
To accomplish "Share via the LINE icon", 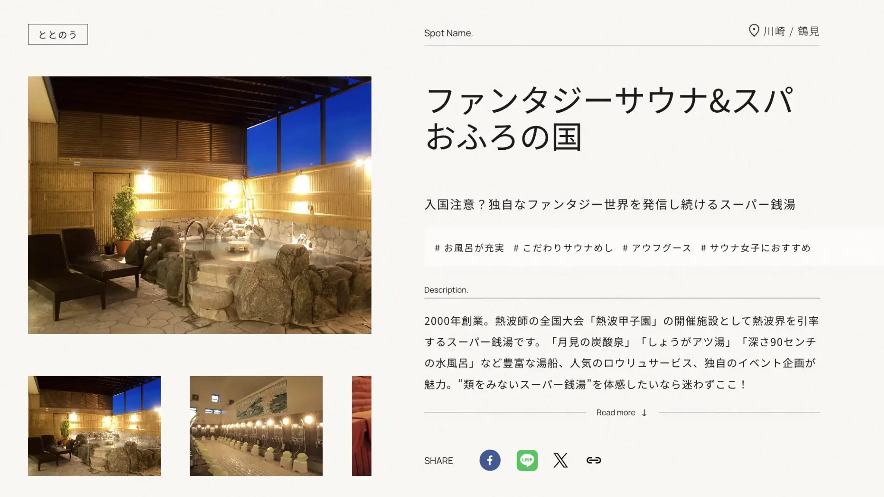I will 527,460.
